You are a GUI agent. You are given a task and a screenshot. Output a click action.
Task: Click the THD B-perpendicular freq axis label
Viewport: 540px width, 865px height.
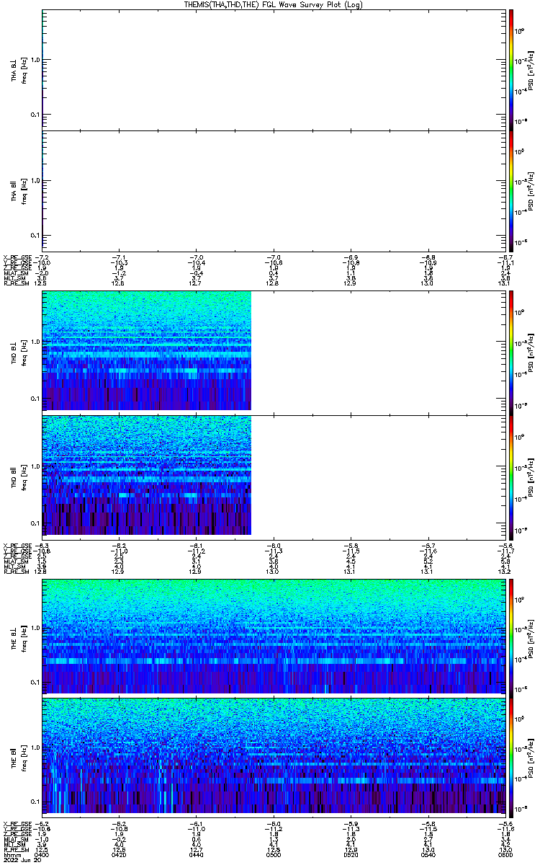point(23,355)
